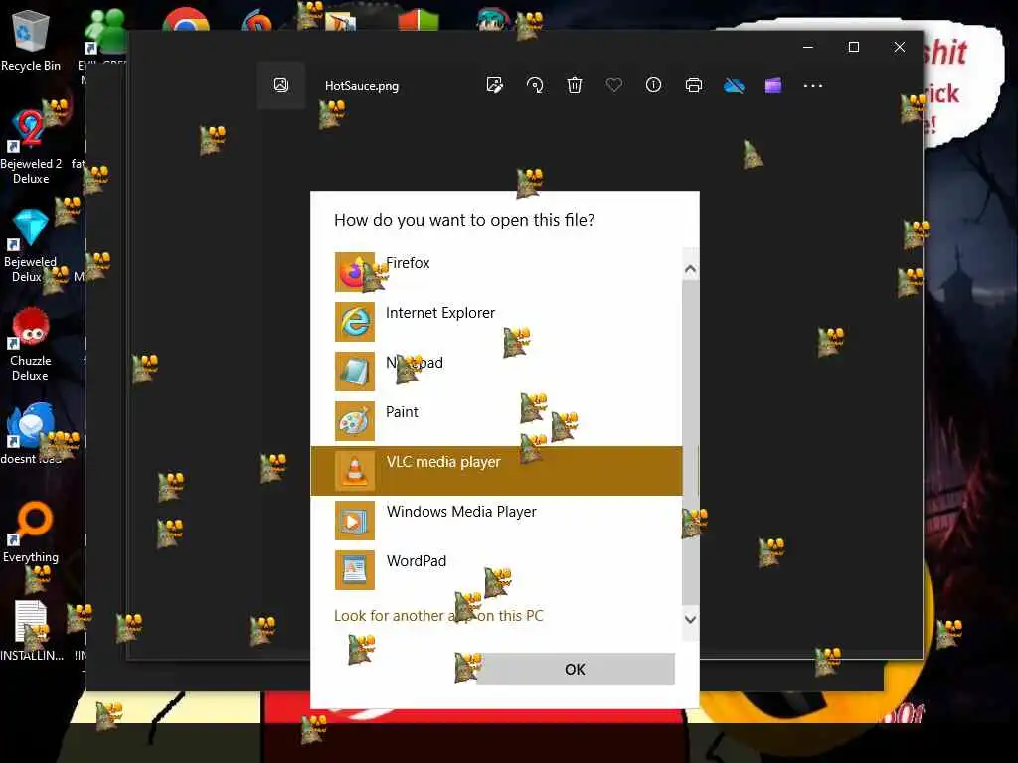Click the Edit image icon in Photos toolbar

click(x=495, y=85)
